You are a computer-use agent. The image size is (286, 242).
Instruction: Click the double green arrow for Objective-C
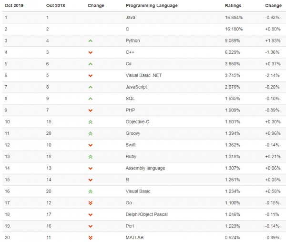(x=90, y=122)
